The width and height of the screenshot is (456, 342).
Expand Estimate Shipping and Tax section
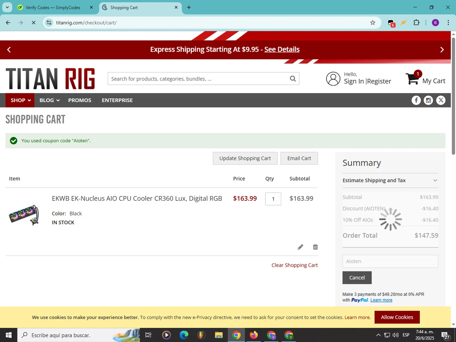pos(390,181)
